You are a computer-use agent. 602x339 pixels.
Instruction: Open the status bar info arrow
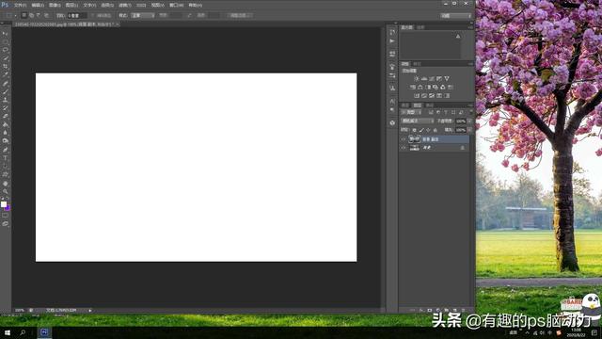coord(90,310)
